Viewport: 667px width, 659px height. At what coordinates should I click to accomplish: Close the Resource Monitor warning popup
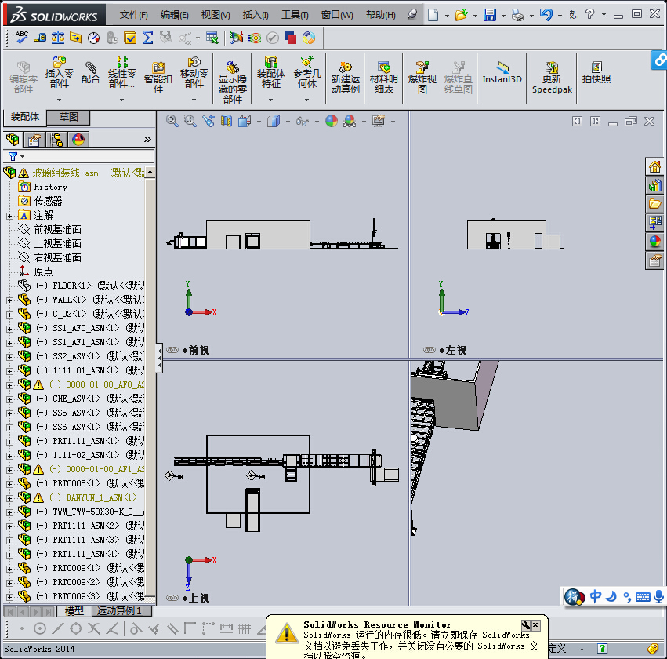tap(535, 624)
